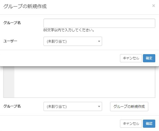Click the lower グループ名 label
Image resolution: width=159 pixels, height=131 pixels.
[12, 106]
